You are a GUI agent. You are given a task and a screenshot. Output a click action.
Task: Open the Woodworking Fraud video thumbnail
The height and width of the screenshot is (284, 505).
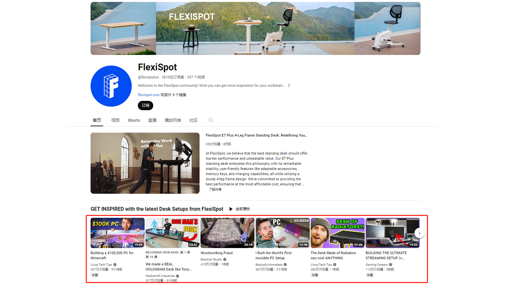point(227,233)
